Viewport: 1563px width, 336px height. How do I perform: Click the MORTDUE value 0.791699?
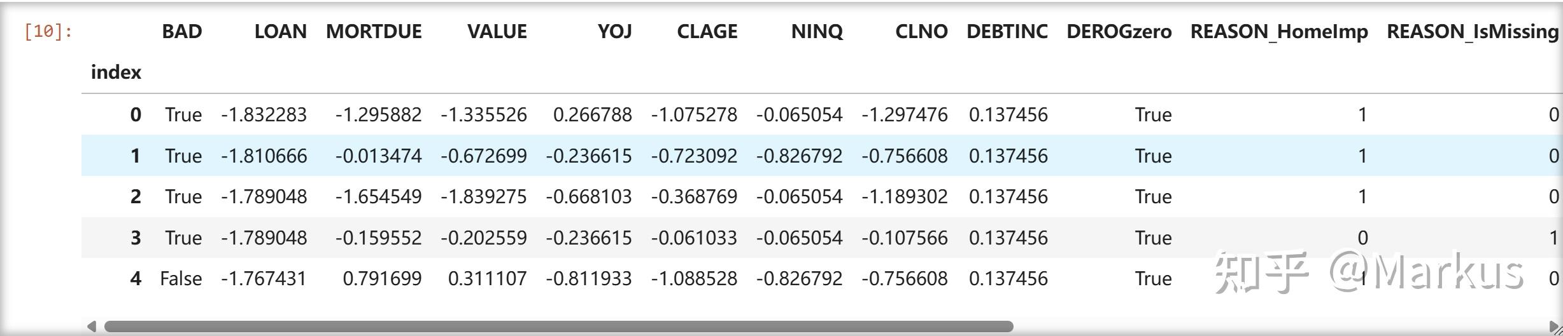[382, 279]
